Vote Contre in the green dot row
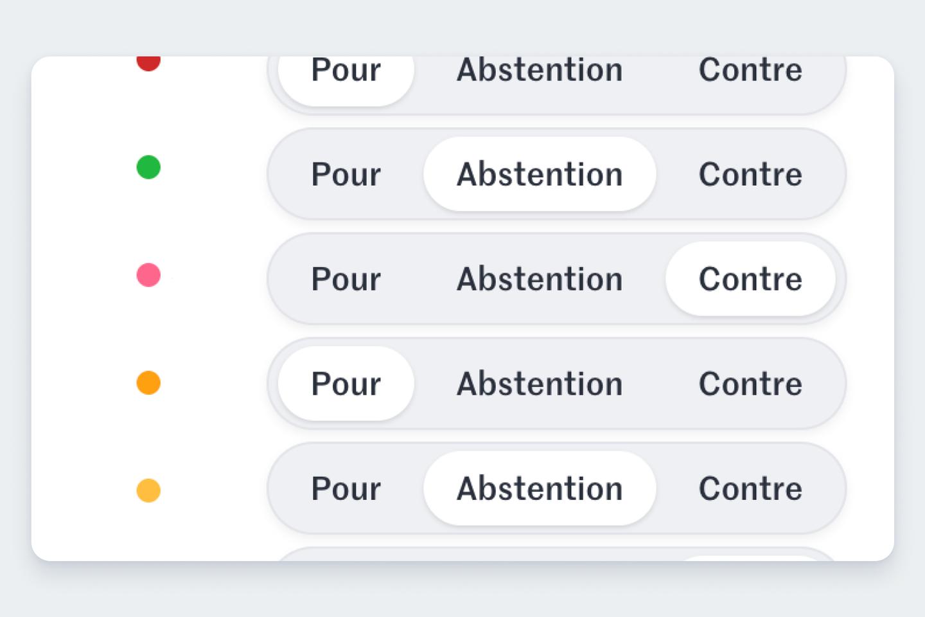The width and height of the screenshot is (925, 617). (749, 174)
